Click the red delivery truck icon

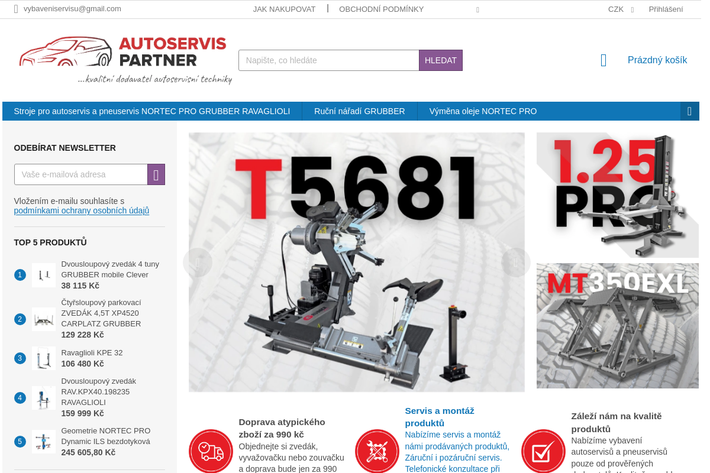(x=211, y=451)
